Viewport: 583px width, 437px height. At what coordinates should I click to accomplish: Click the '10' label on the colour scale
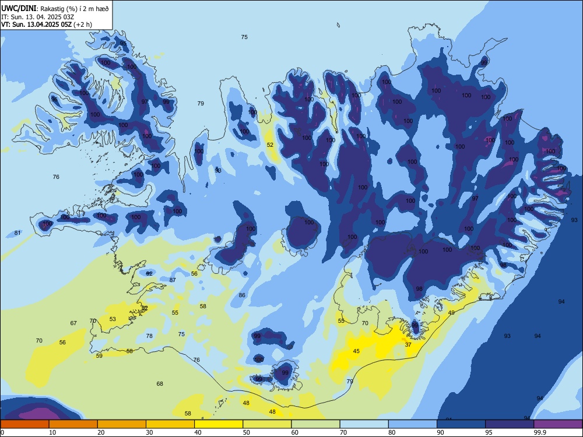[52, 432]
